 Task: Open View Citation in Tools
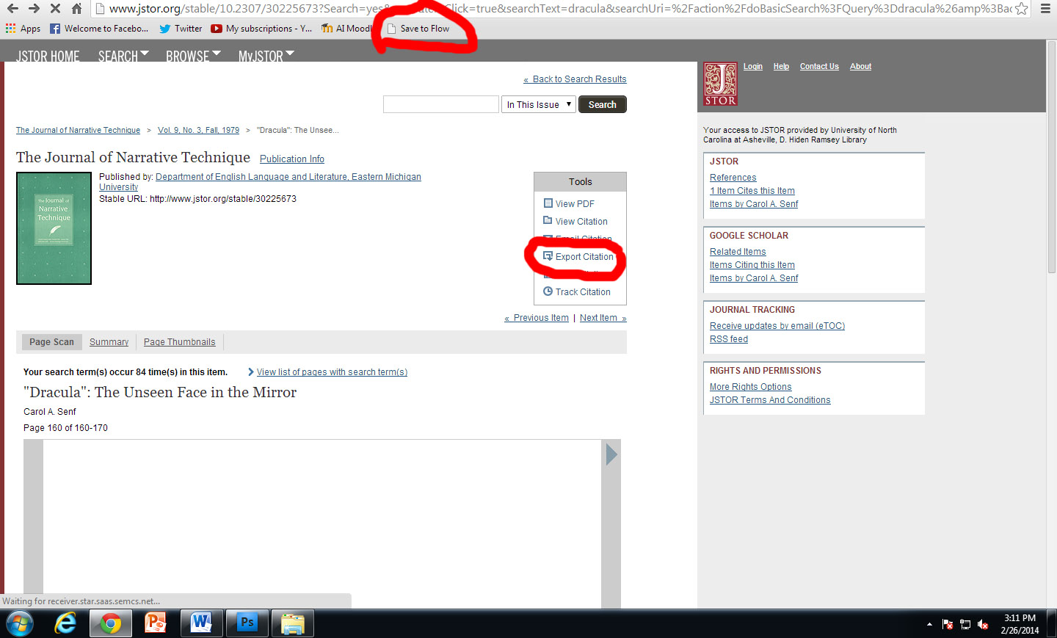575,221
